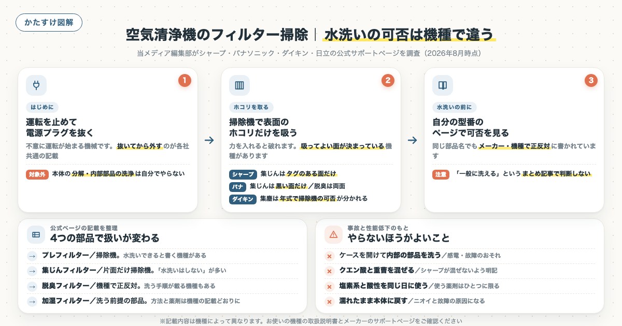Click the text 不意に運転が始まる機械です
622x326 pixels.
tap(70, 146)
